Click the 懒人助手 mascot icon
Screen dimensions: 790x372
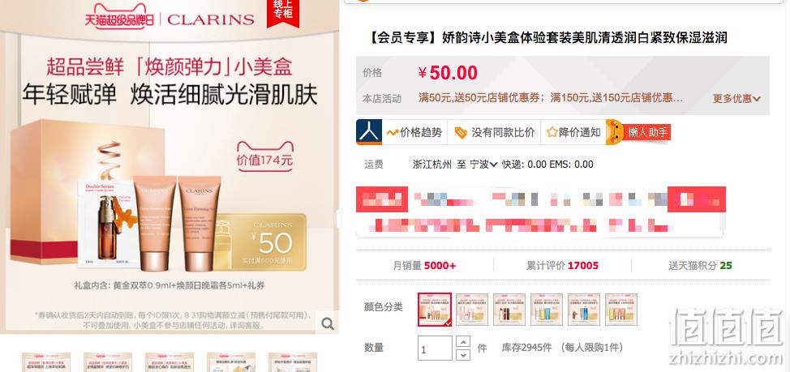[x=615, y=132]
